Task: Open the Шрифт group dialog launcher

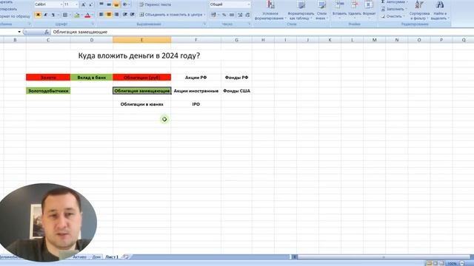Action: click(93, 24)
